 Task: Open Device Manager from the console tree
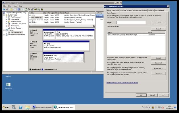[x=16, y=28]
